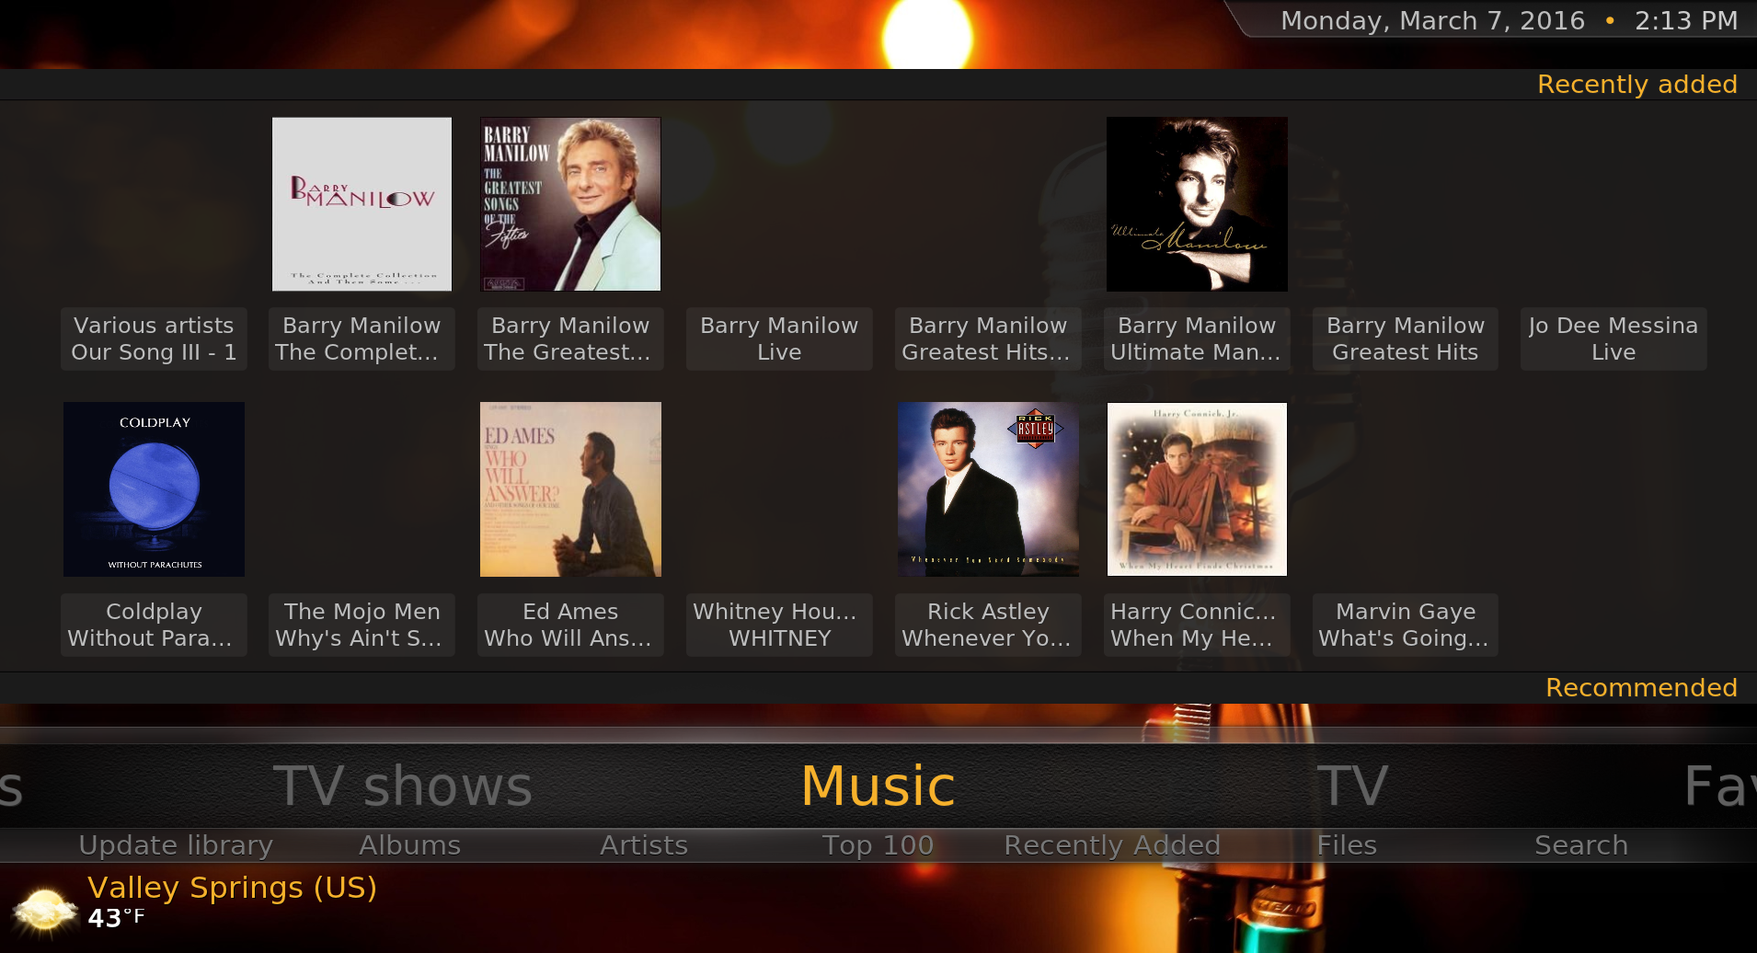Image resolution: width=1757 pixels, height=953 pixels.
Task: Select Harry Connick When My He... label
Action: point(1197,625)
